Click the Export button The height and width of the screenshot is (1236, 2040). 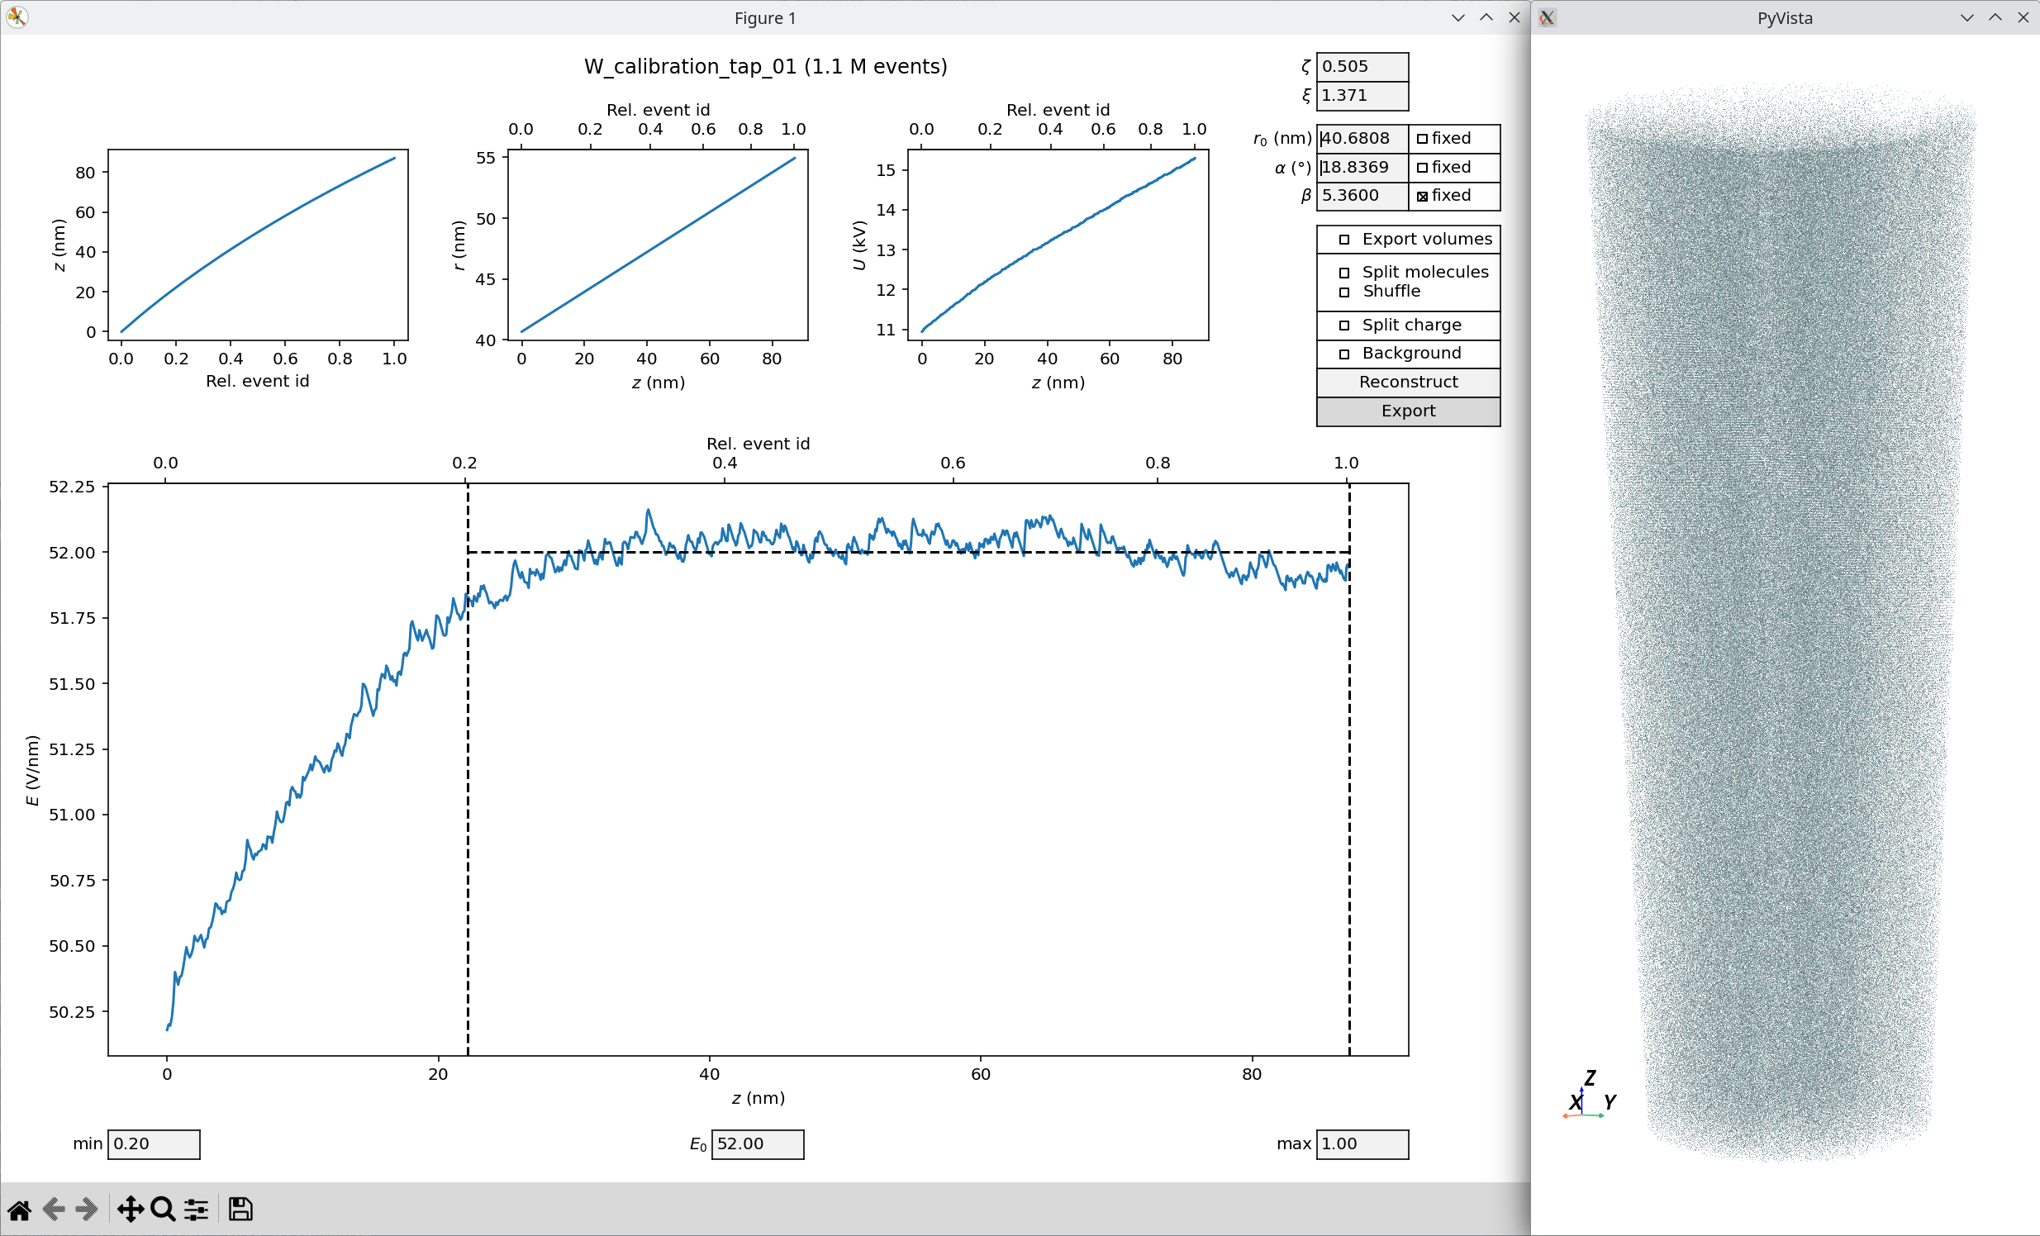click(x=1408, y=411)
